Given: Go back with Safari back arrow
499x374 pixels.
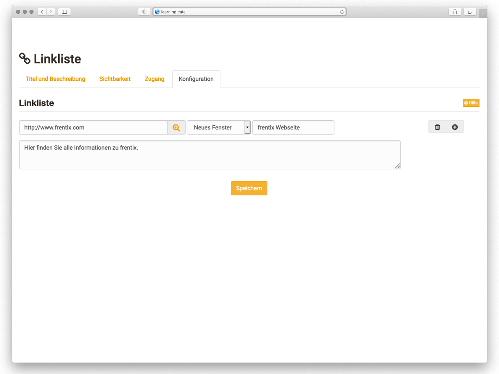Looking at the screenshot, I should tap(42, 12).
